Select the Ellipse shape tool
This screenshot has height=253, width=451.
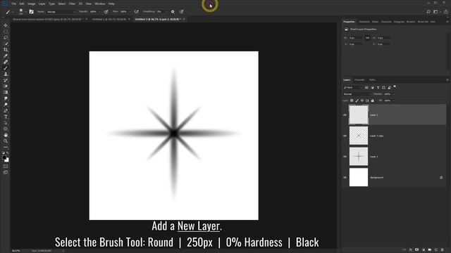point(6,129)
